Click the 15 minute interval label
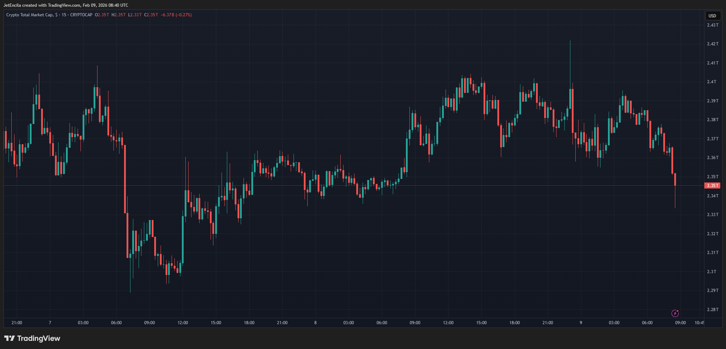Image resolution: width=726 pixels, height=349 pixels. (64, 15)
